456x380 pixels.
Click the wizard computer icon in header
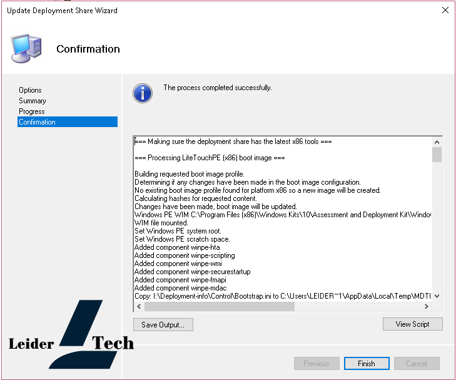click(26, 49)
